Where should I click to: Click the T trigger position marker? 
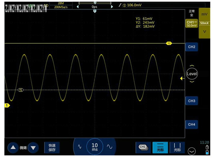point(95,11)
